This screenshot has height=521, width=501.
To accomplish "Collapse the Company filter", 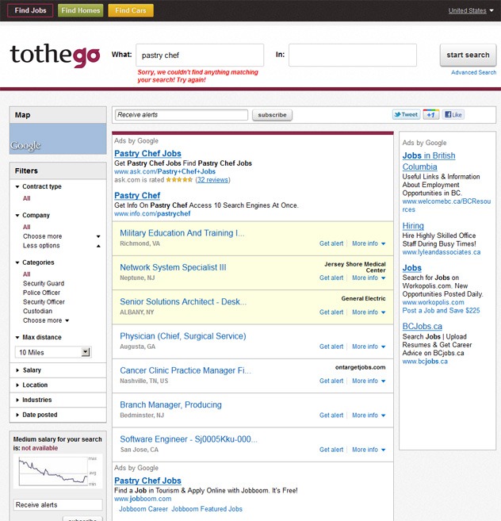I will pyautogui.click(x=33, y=215).
